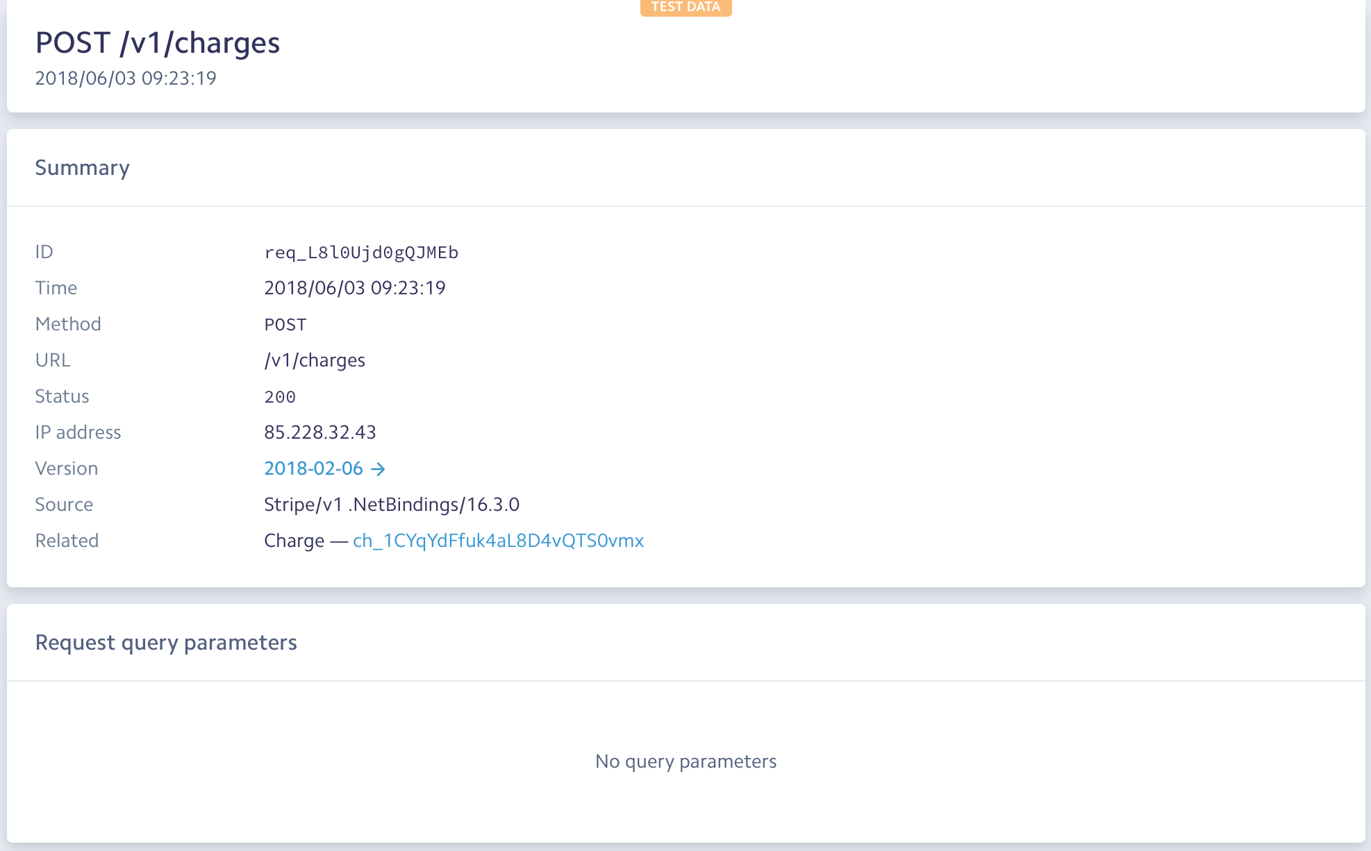Click the Source value Stripe/v1 .NetBindings/16.3.0
This screenshot has height=851, width=1371.
[x=392, y=505]
